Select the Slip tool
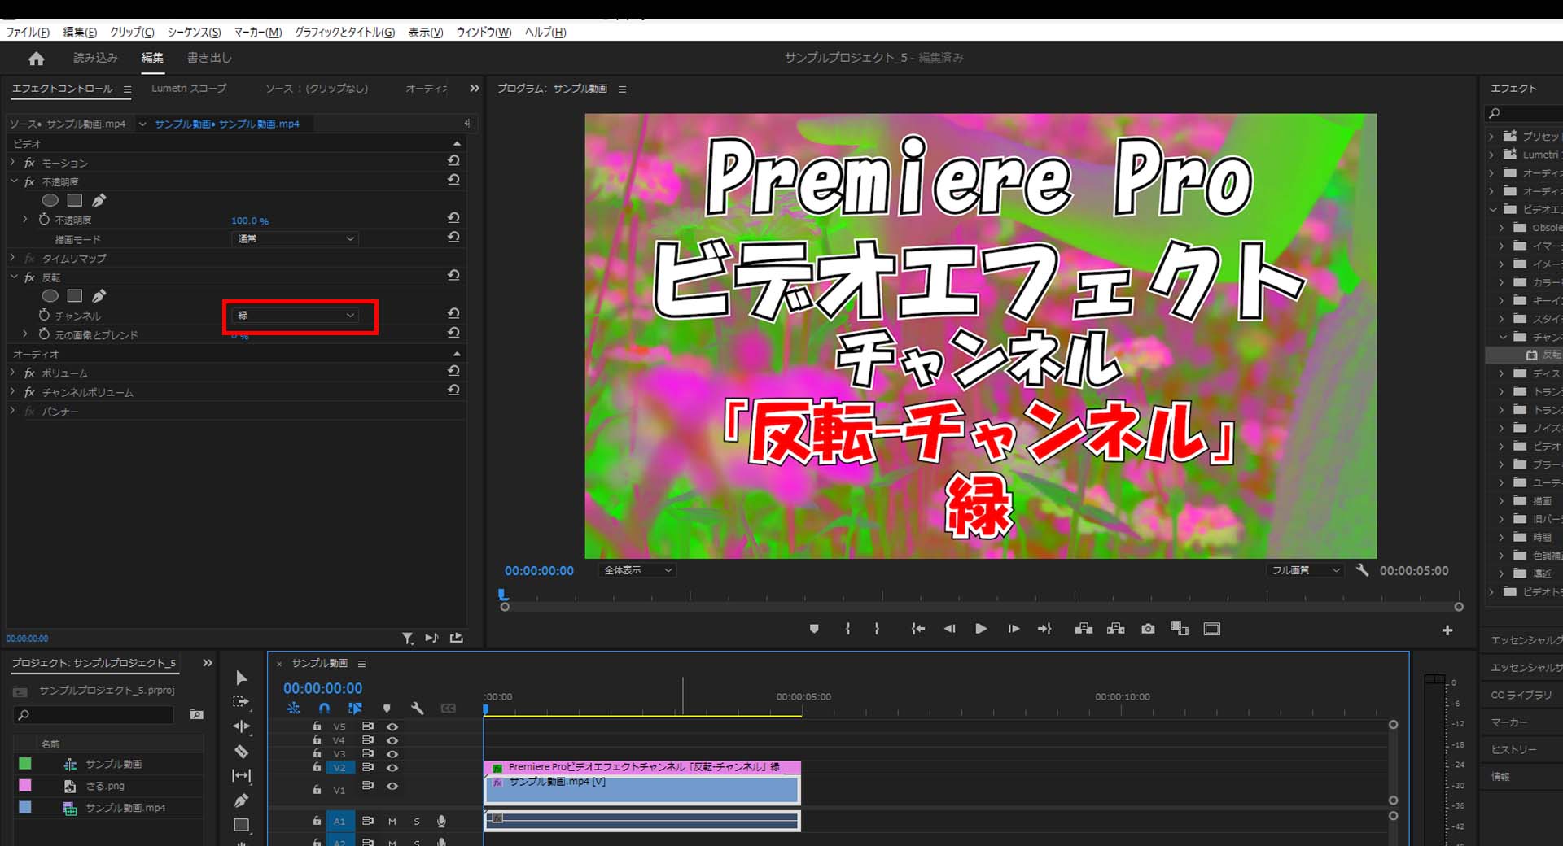 (241, 776)
